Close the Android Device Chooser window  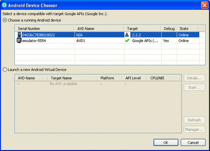205,5
